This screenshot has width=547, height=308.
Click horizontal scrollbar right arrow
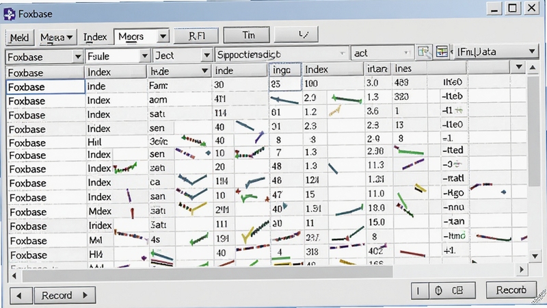pyautogui.click(x=522, y=270)
